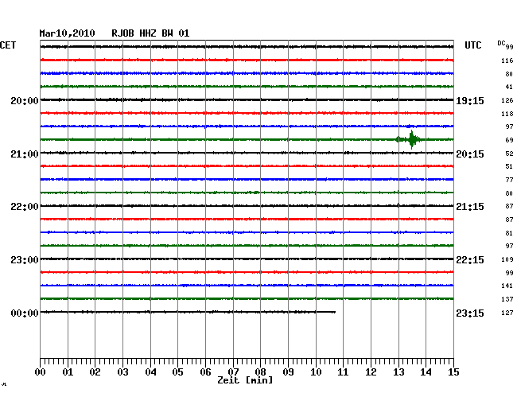
Task: Click the 00:00 CET time label
Action: click(25, 313)
